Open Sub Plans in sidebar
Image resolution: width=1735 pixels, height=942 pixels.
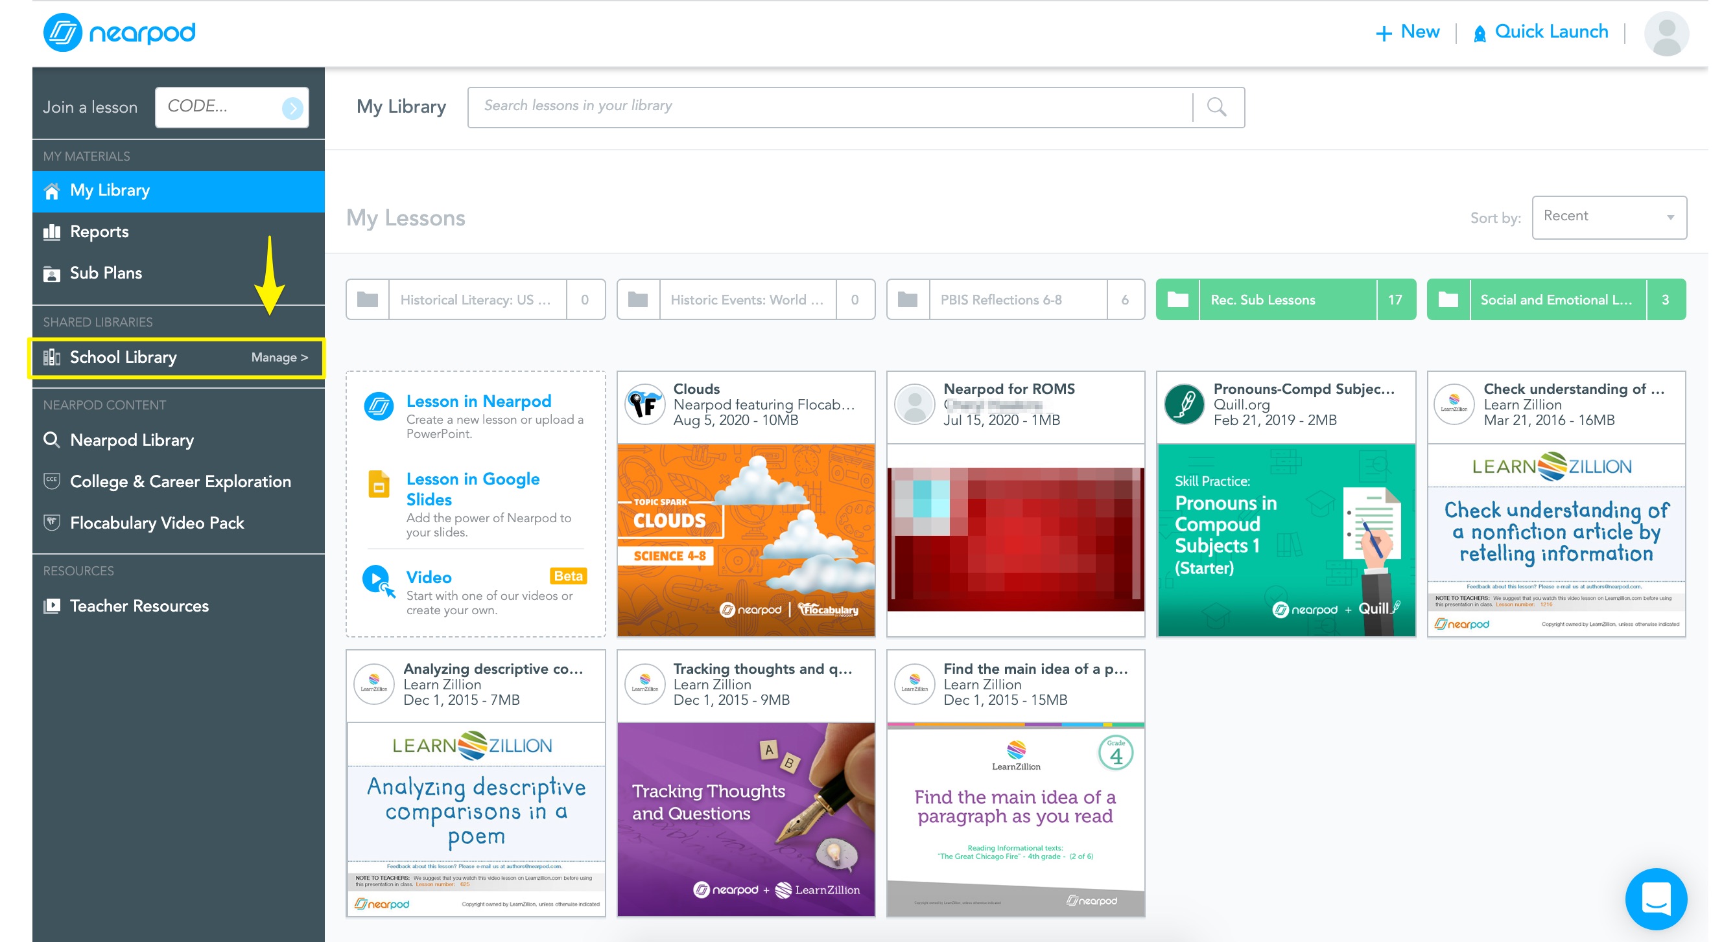(x=106, y=273)
